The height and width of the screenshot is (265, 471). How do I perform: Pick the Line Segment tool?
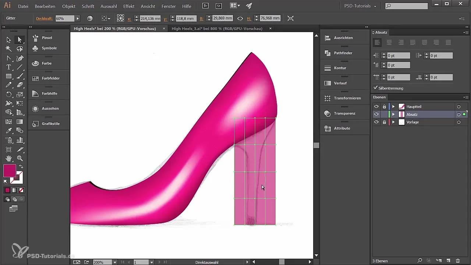click(x=20, y=67)
